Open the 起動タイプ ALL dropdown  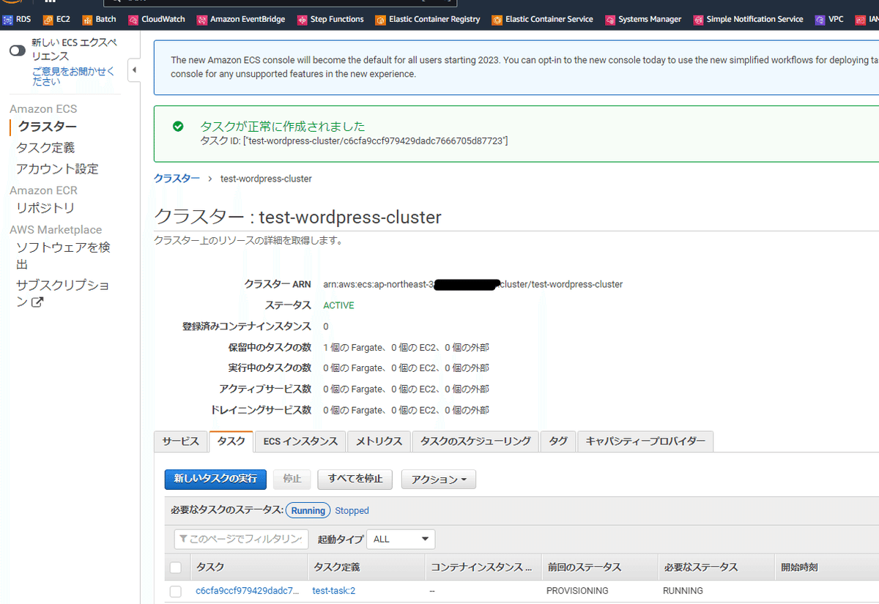pyautogui.click(x=401, y=539)
